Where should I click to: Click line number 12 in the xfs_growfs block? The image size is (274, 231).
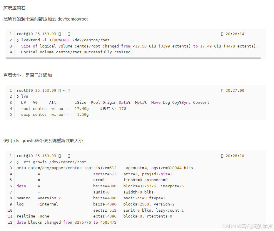pos(10,222)
